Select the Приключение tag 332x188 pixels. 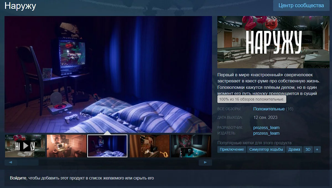pyautogui.click(x=232, y=149)
